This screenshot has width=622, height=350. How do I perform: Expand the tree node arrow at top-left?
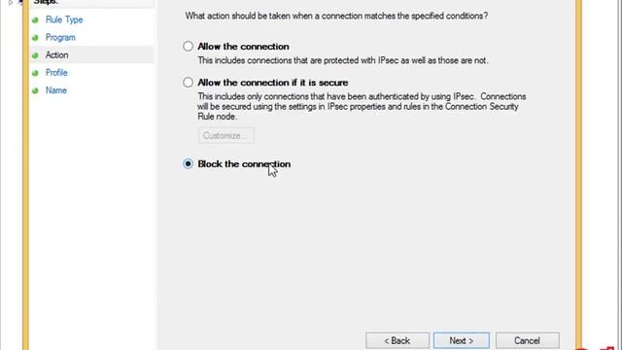(11, 2)
